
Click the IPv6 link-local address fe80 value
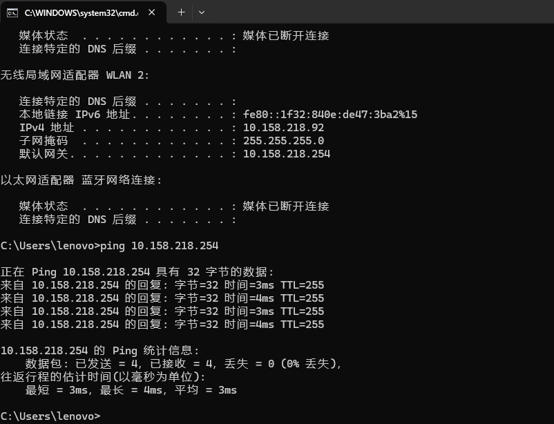329,115
